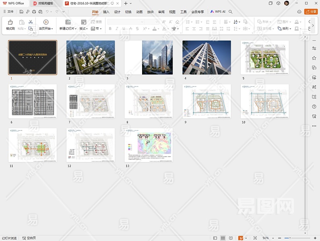Toggle the slide sorter view button
Viewport: 320px width, 241px height.
pos(223,238)
